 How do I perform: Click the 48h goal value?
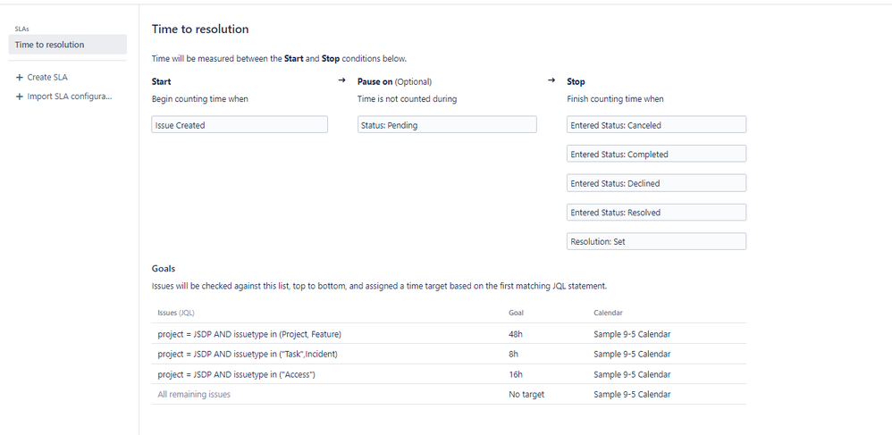click(x=517, y=334)
